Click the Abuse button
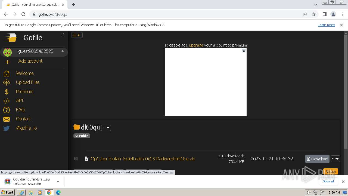Viewport: 348px width, 196px height. (x=331, y=171)
